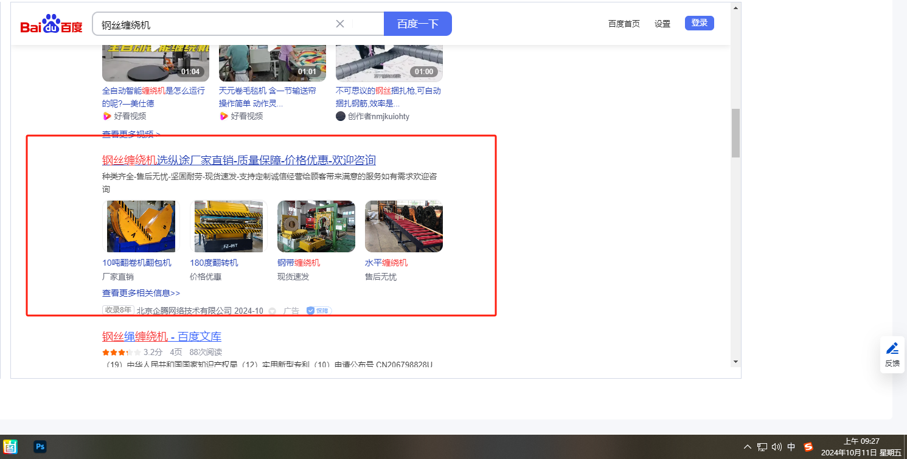Image resolution: width=907 pixels, height=459 pixels.
Task: Open the network tray icon
Action: (x=762, y=447)
